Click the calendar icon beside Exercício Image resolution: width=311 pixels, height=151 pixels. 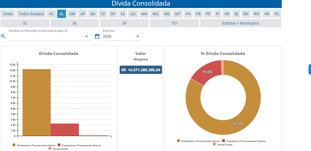click(x=97, y=36)
